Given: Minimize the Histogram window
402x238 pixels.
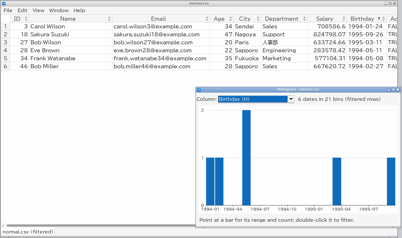Looking at the screenshot, I should pyautogui.click(x=389, y=90).
